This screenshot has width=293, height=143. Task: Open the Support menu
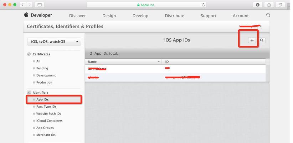[x=209, y=16]
